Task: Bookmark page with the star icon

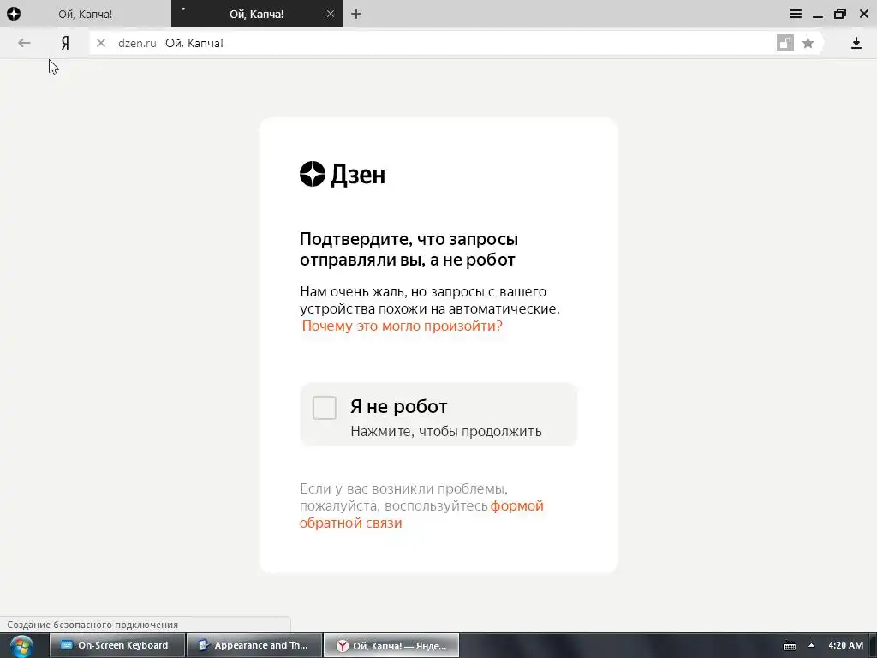Action: pos(808,43)
